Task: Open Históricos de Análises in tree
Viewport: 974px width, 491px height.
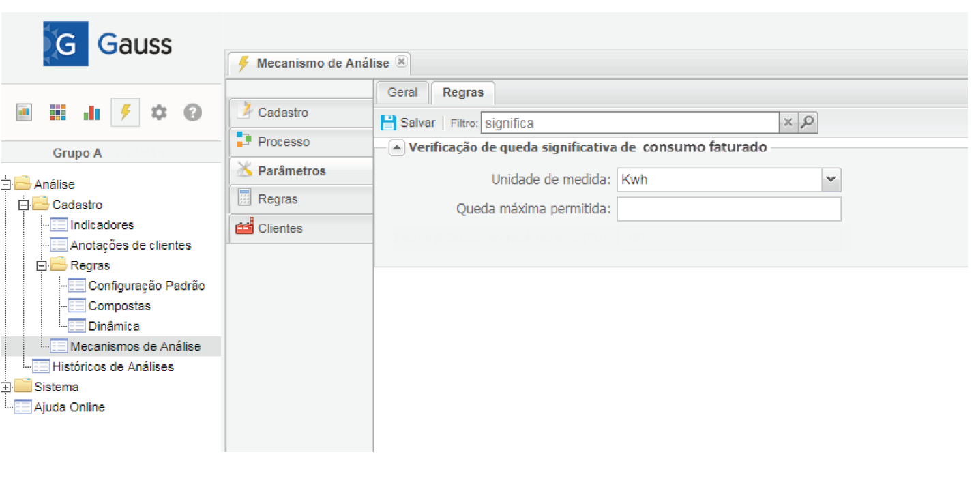Action: click(x=113, y=367)
